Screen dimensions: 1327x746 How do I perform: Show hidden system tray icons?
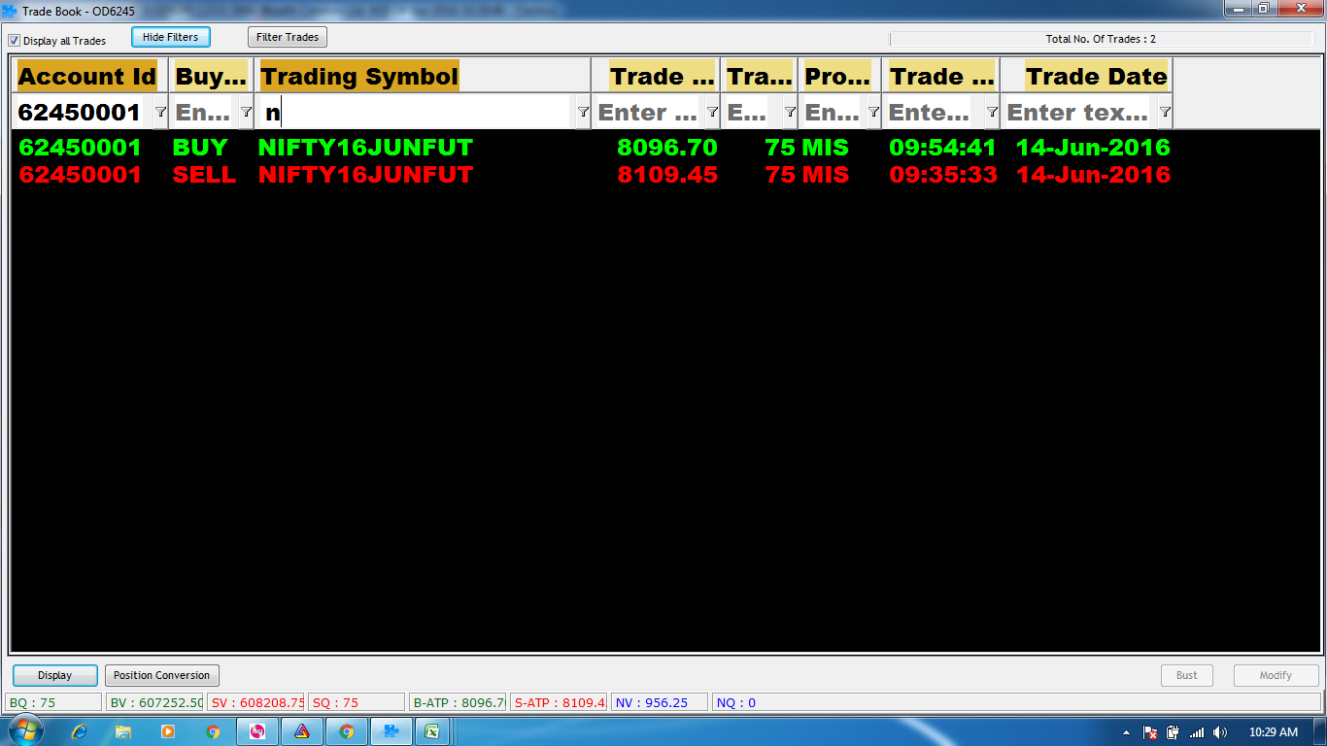point(1127,732)
